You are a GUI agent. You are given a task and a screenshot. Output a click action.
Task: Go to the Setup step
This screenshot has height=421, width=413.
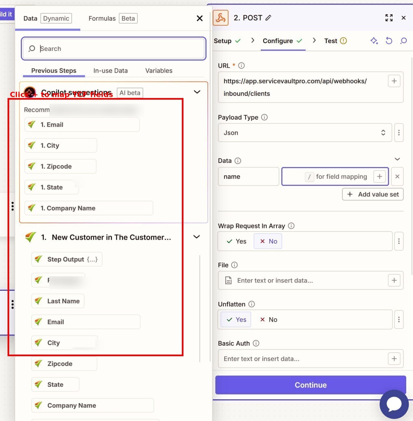point(223,41)
